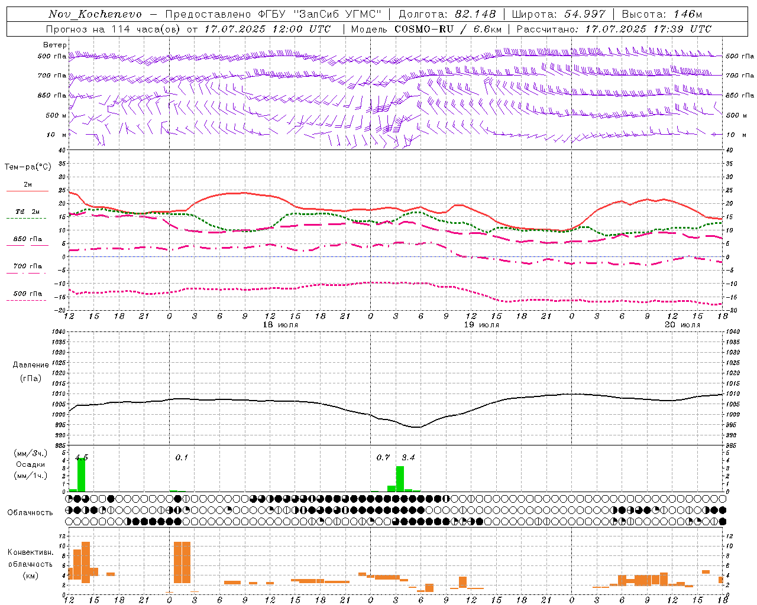
Task: Select the Облачность row label
Action: click(30, 513)
